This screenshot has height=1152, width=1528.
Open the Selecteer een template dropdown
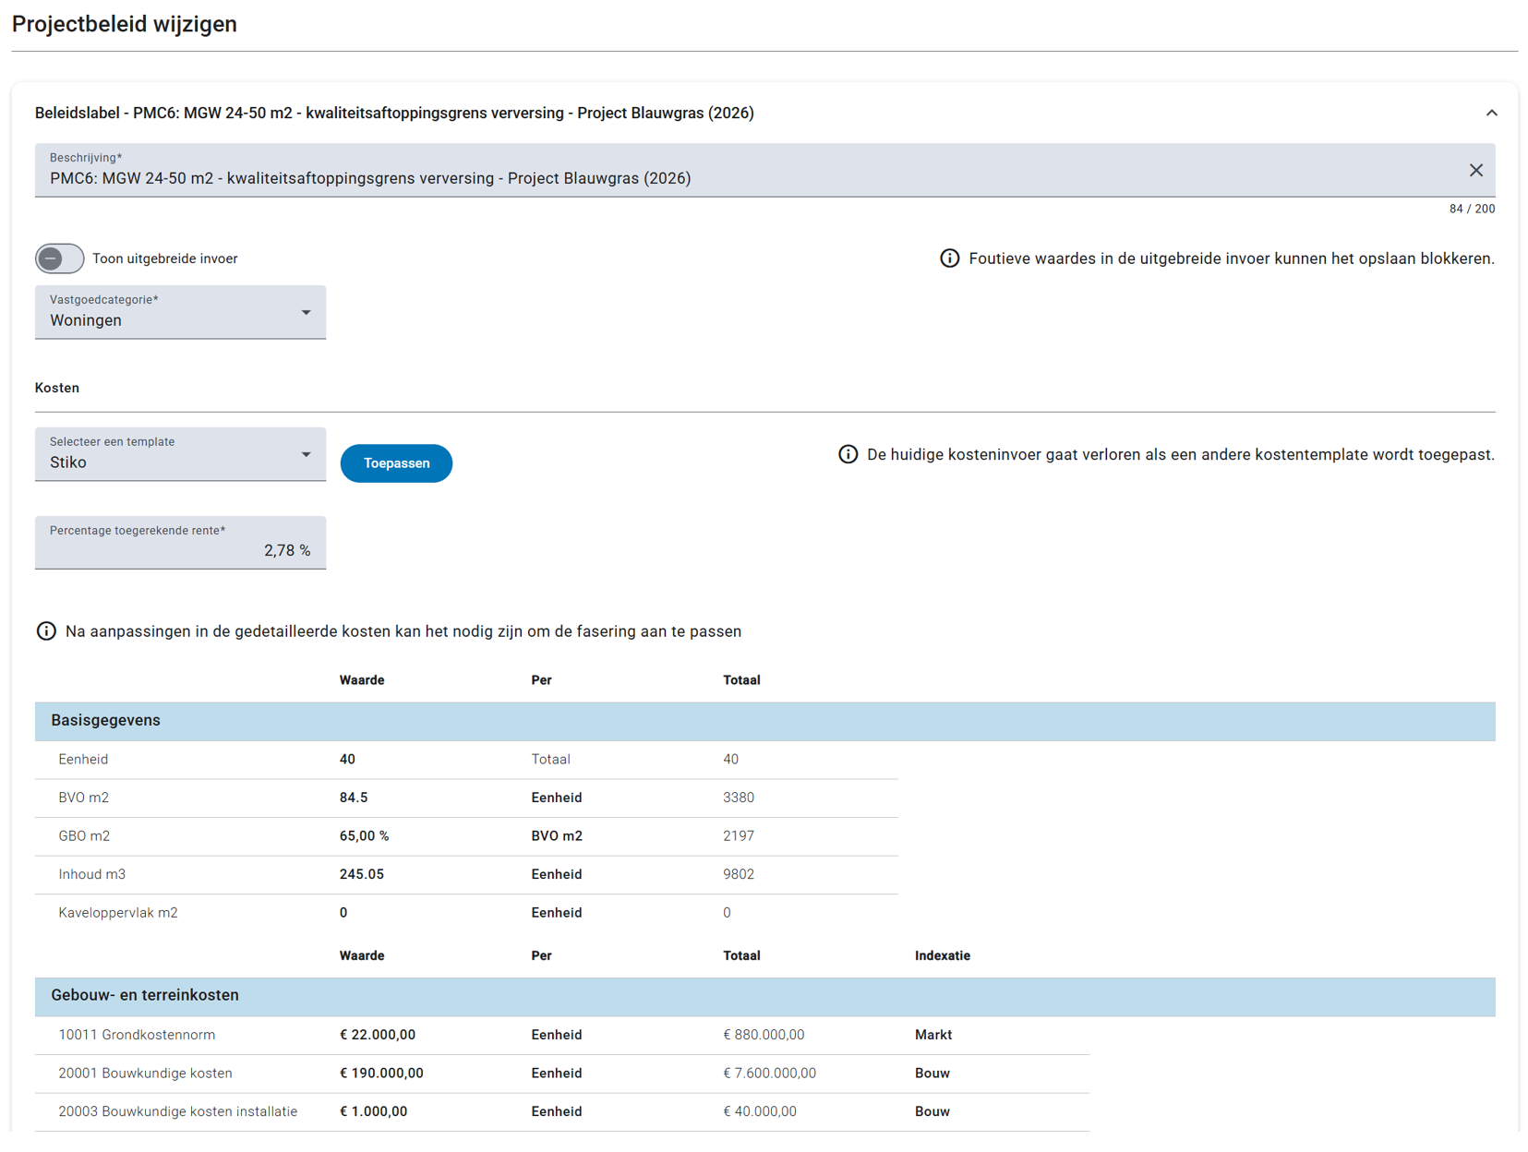click(180, 455)
